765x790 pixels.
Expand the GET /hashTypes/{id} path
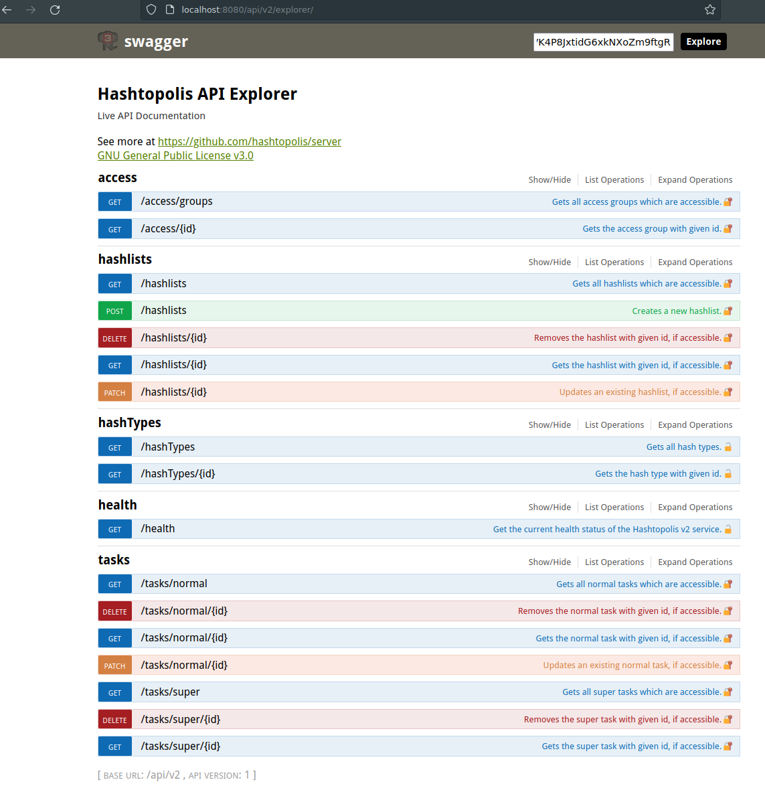178,473
